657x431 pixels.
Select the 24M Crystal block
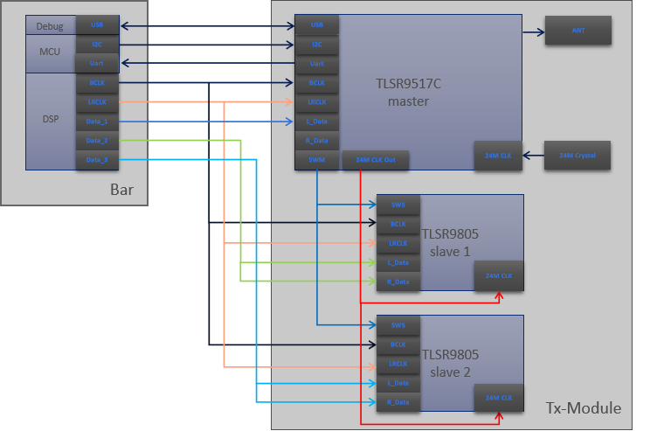(x=577, y=156)
